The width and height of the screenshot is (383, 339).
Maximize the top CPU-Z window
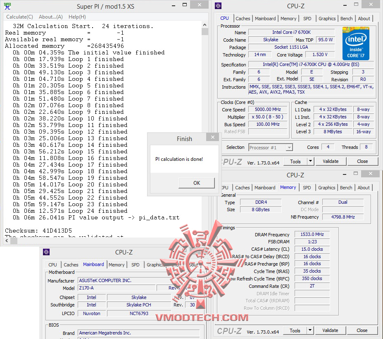coord(356,5)
